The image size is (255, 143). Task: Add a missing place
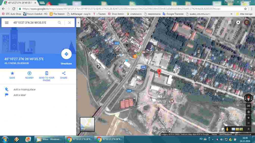[x=24, y=89]
